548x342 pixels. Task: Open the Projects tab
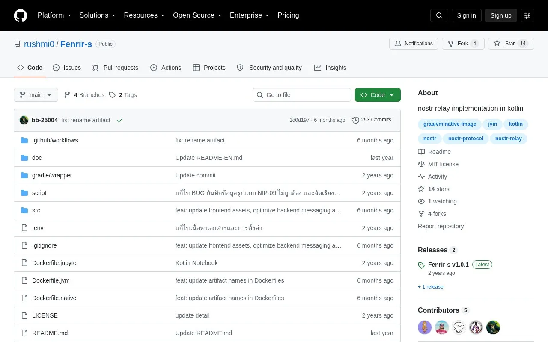(x=209, y=68)
